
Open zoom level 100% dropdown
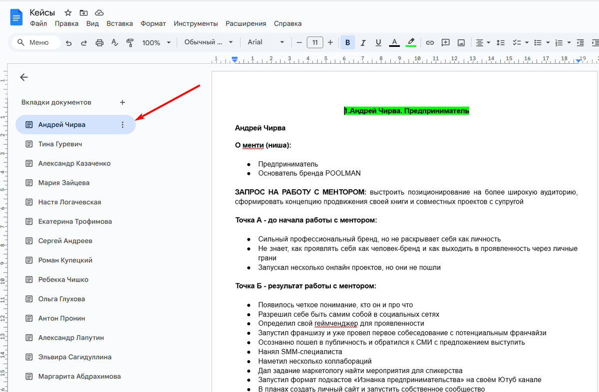[x=156, y=43]
